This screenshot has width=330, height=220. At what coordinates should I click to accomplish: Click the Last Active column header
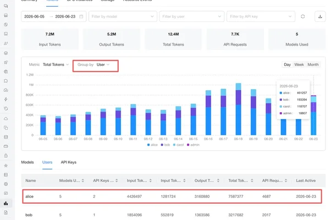(306, 180)
